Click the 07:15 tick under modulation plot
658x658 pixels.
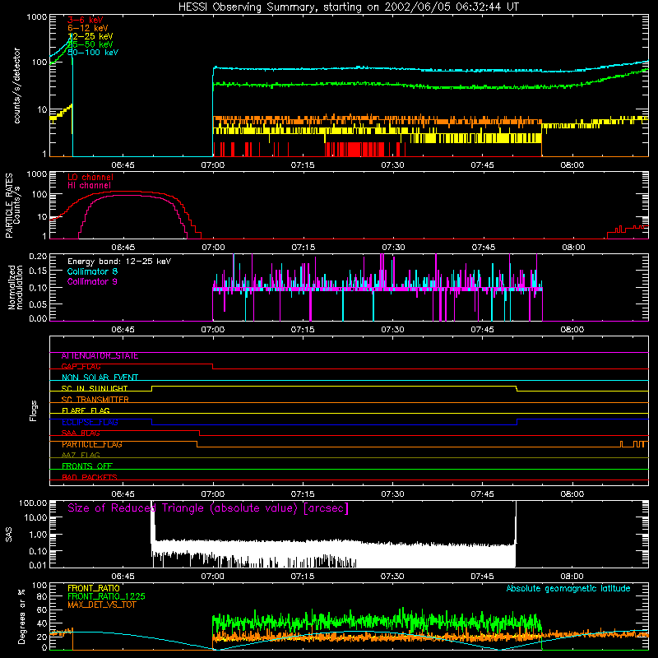point(303,330)
